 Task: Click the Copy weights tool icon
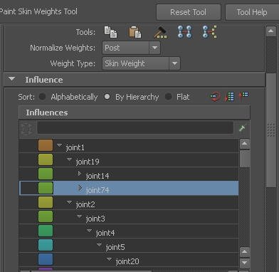110,32
